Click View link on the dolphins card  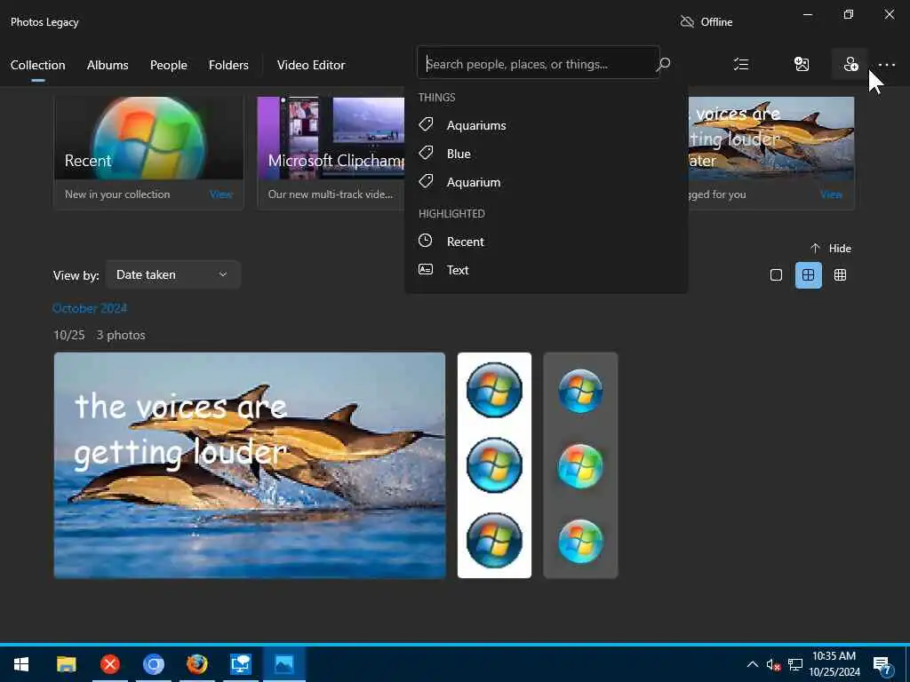831,194
